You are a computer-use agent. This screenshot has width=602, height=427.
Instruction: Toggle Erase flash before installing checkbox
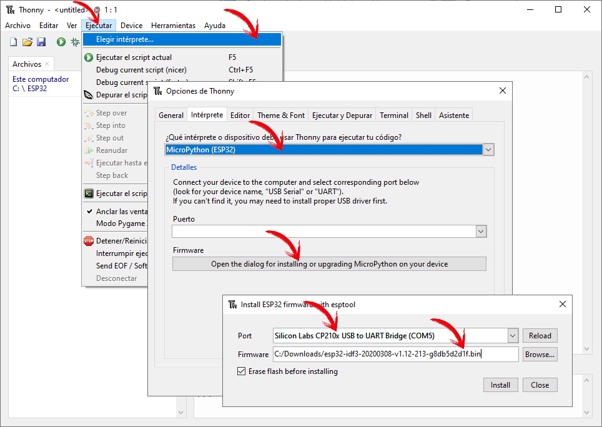pyautogui.click(x=241, y=371)
